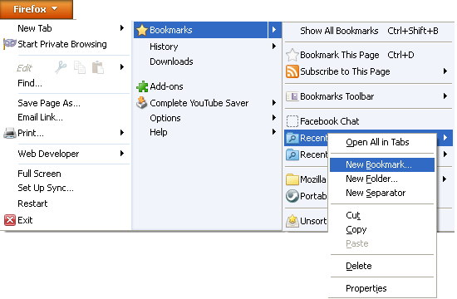Screen dimensions: 457x299
Task: Click the Portable bookmark globe icon
Action: pos(292,196)
